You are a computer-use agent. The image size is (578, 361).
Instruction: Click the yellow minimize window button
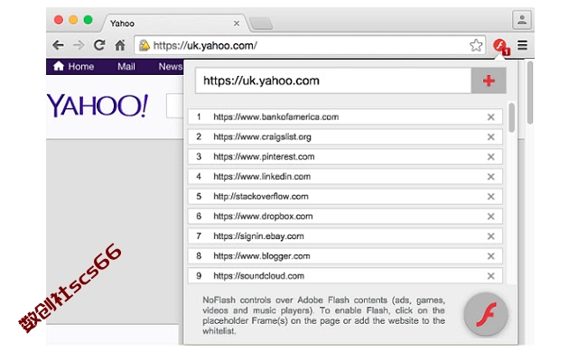73,20
